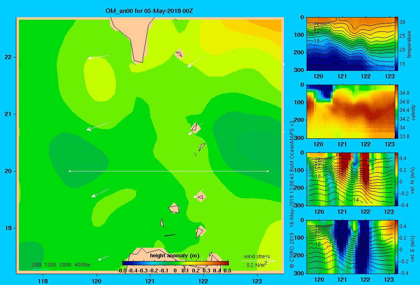Click the '0.5' tick on height anomaly bar
420x285 pixels.
coord(227,271)
